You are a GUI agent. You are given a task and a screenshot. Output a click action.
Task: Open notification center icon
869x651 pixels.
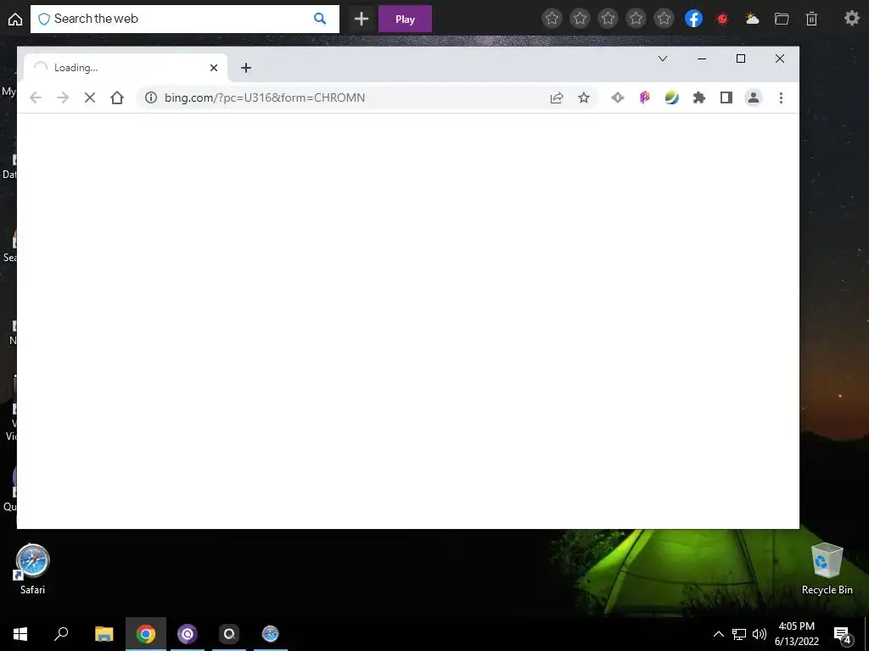coord(843,635)
